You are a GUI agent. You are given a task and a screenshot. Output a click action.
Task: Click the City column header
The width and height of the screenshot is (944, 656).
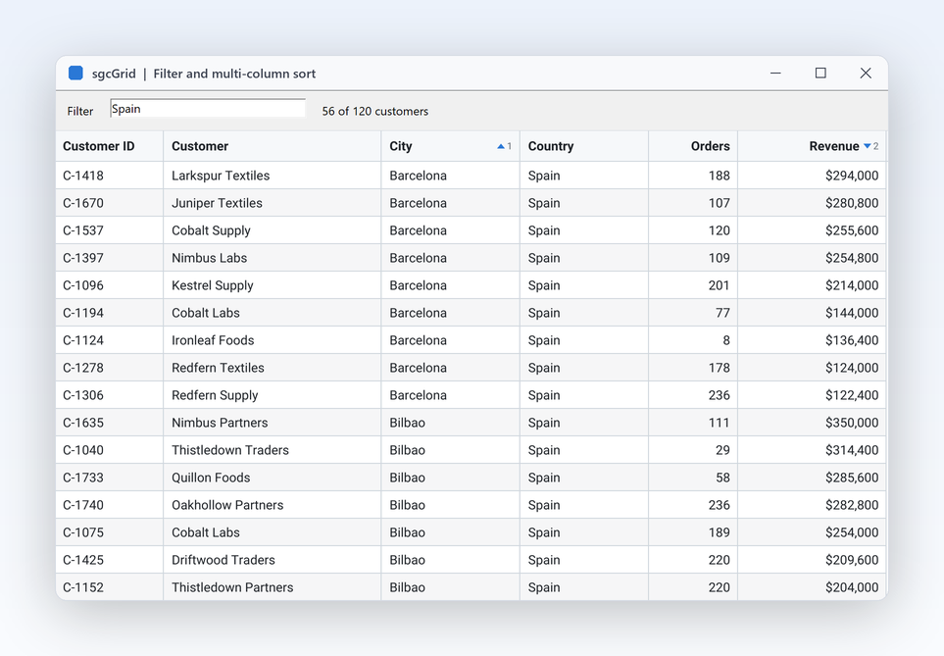click(450, 146)
